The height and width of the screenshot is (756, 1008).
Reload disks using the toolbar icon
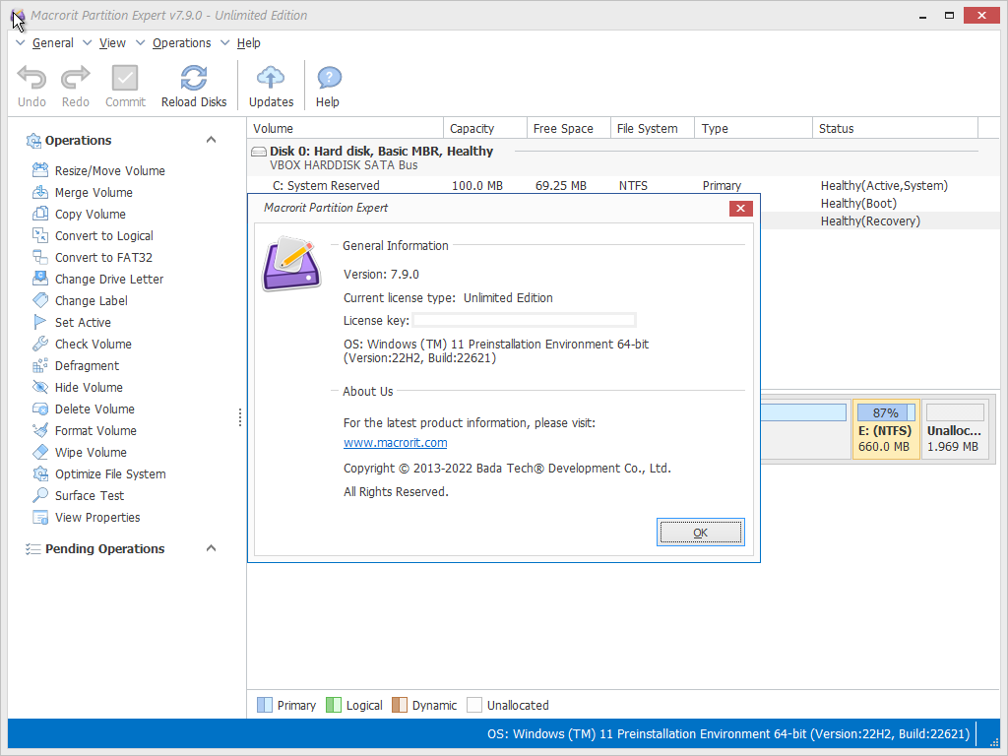pyautogui.click(x=194, y=79)
